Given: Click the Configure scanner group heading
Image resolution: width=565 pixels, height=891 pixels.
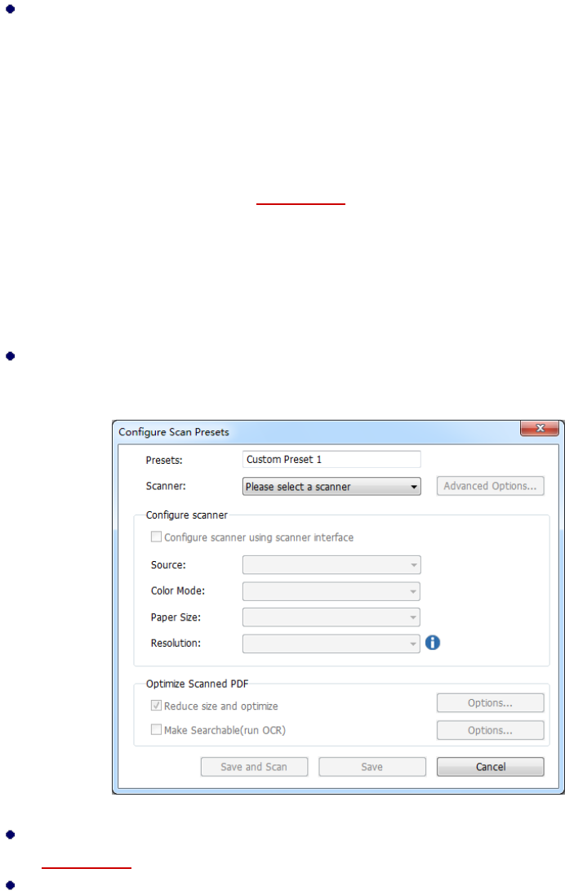Looking at the screenshot, I should pyautogui.click(x=187, y=515).
